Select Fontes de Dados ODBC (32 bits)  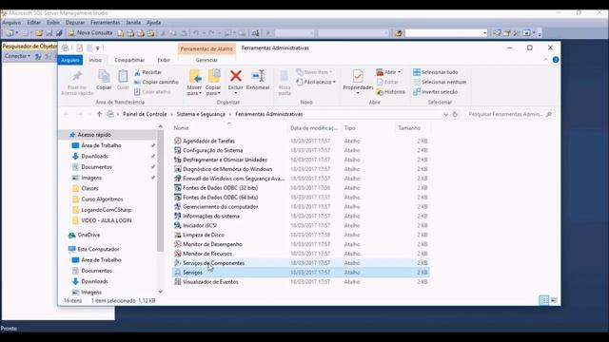216,188
